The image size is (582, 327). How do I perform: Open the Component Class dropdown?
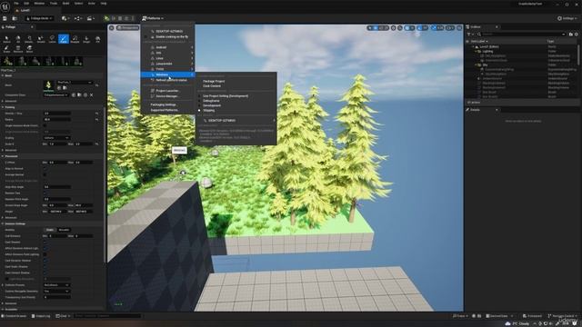[x=56, y=94]
